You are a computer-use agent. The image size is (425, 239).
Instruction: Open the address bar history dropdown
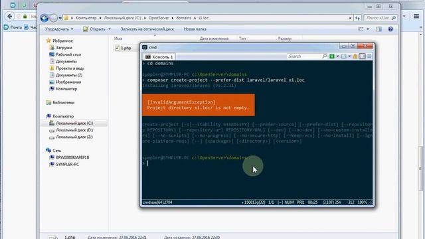click(350, 18)
